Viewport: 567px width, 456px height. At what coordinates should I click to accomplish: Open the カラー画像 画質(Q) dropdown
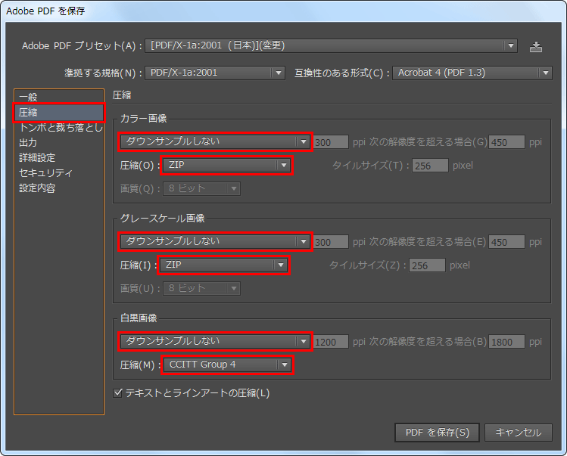click(201, 188)
